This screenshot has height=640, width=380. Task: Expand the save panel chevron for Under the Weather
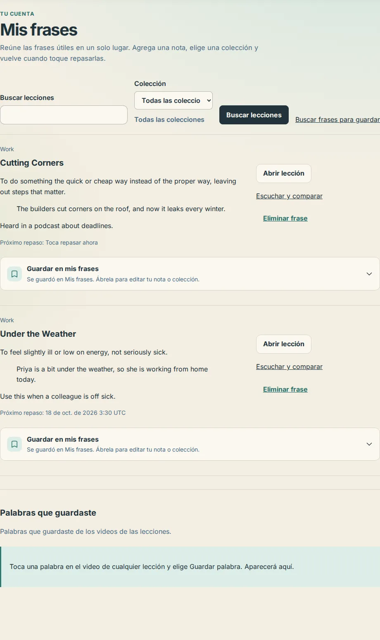(x=369, y=444)
